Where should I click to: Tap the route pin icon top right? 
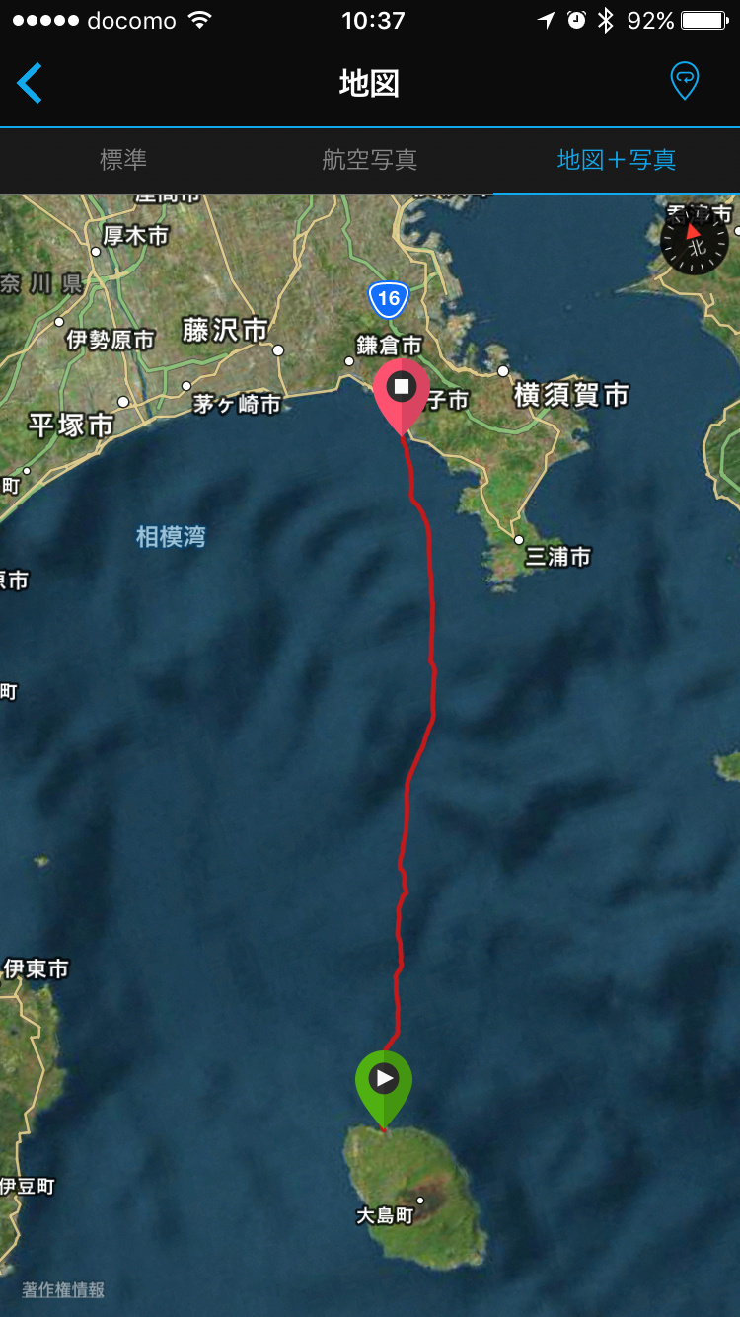pos(684,81)
